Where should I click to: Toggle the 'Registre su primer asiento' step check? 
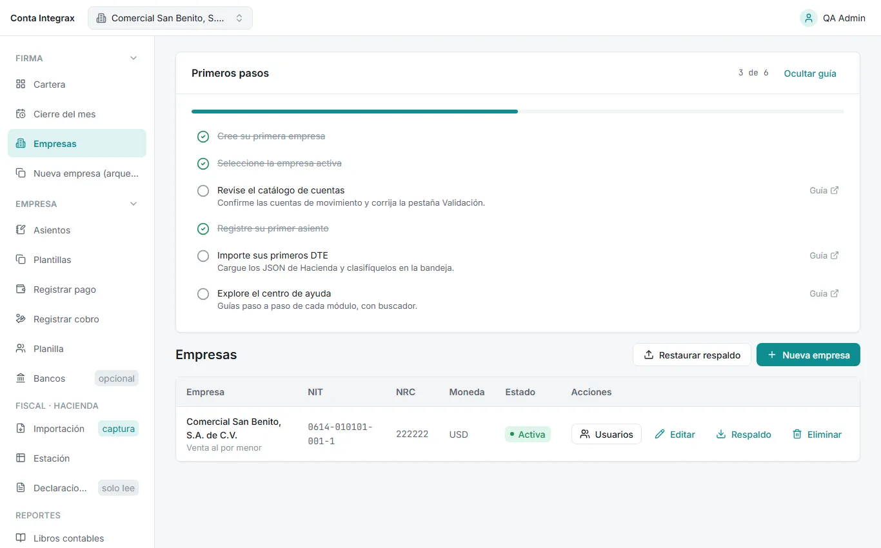tap(203, 229)
